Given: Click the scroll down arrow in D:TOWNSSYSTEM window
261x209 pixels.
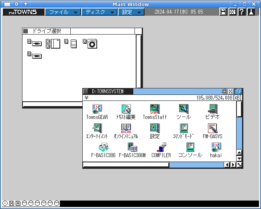Looking at the screenshot, I should 239,158.
